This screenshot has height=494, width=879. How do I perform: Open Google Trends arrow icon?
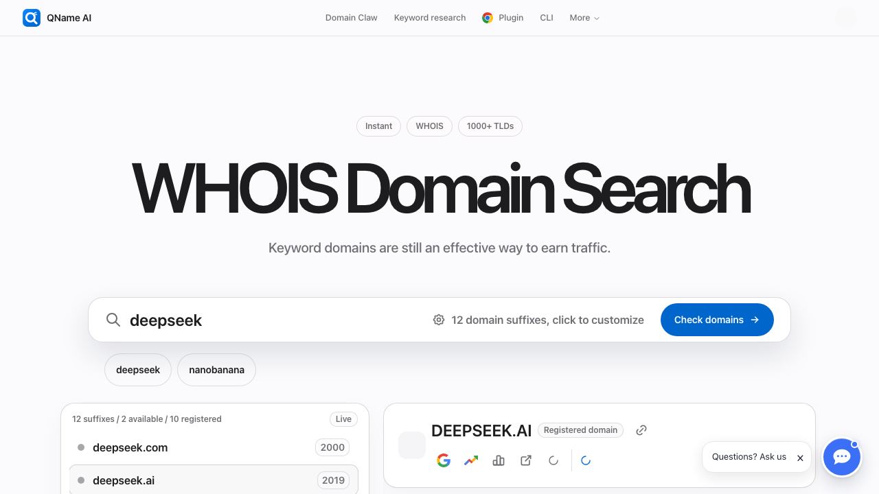(471, 460)
